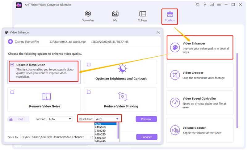Click the Preview button
This screenshot has width=247, height=150.
coord(146,119)
